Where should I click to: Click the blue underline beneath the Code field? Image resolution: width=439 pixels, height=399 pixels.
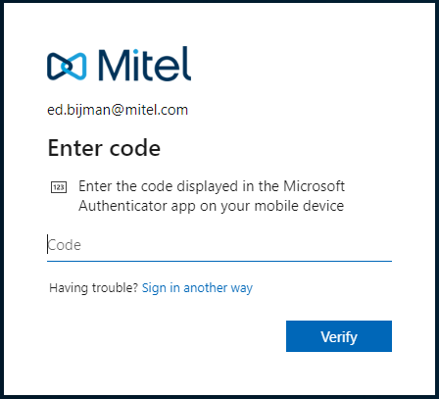[x=219, y=261]
